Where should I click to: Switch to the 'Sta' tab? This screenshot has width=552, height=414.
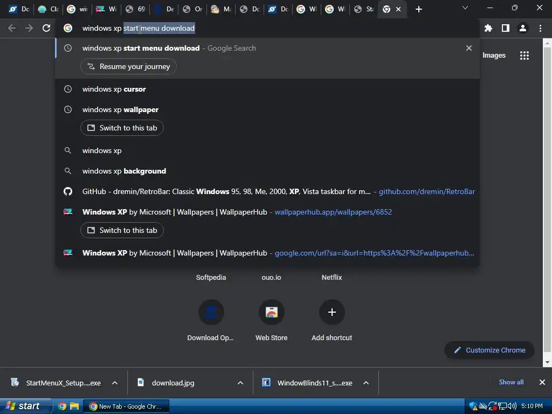364,9
